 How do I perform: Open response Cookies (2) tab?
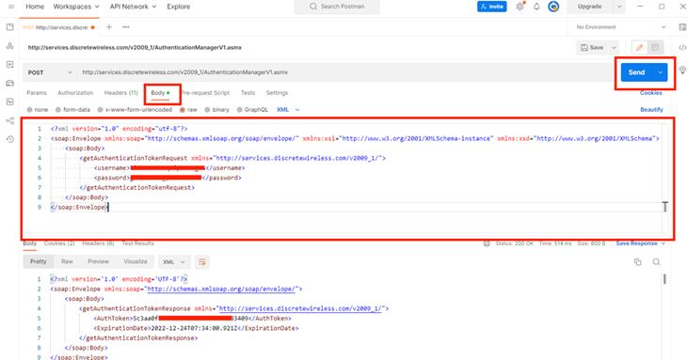pyautogui.click(x=59, y=243)
